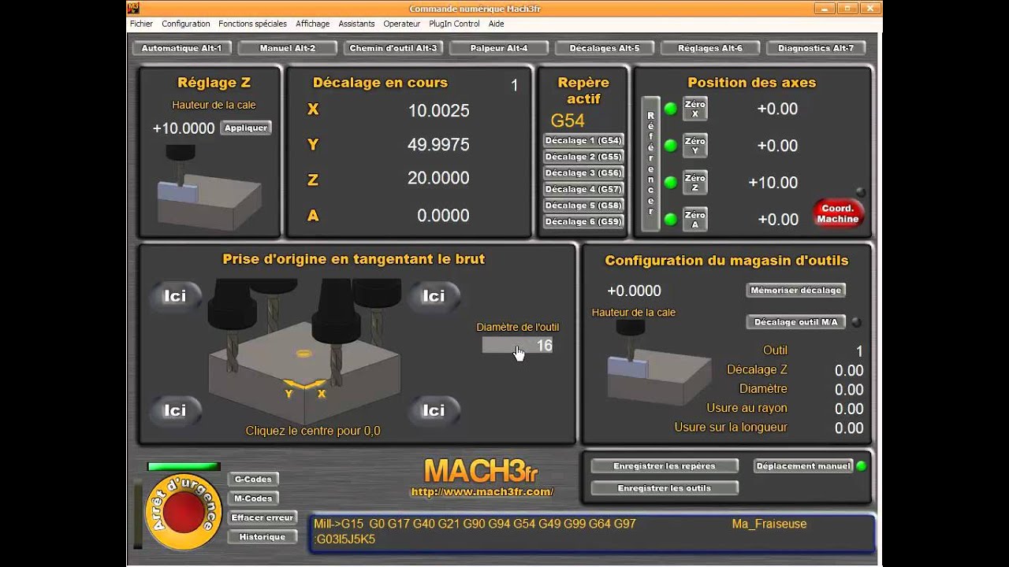Click the yellow center ring for 0,0
The height and width of the screenshot is (567, 1009).
[304, 354]
